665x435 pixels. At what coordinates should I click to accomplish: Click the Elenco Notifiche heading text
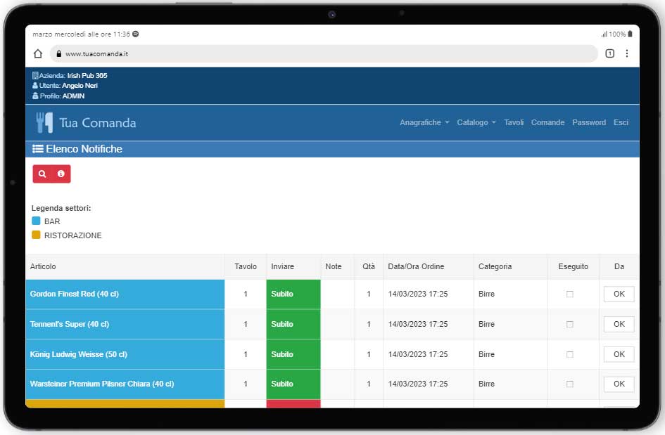click(84, 149)
